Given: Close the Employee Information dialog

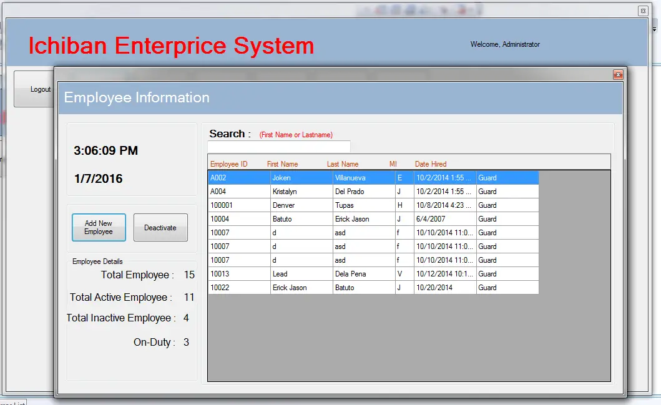Looking at the screenshot, I should click(618, 75).
